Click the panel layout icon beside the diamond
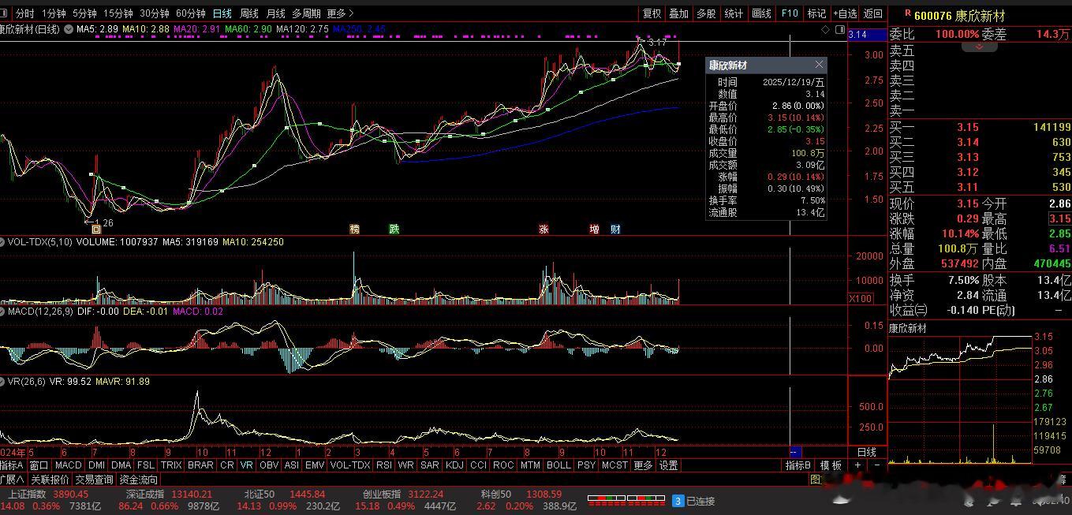 (x=839, y=29)
